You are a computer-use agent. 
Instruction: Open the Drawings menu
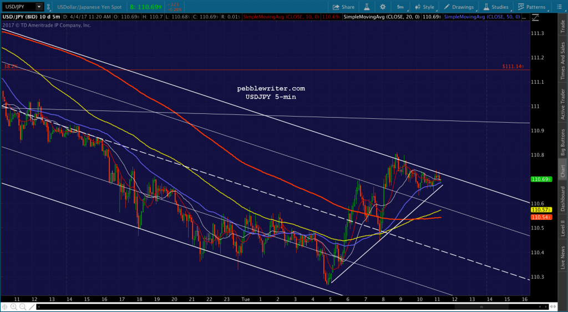pyautogui.click(x=459, y=7)
